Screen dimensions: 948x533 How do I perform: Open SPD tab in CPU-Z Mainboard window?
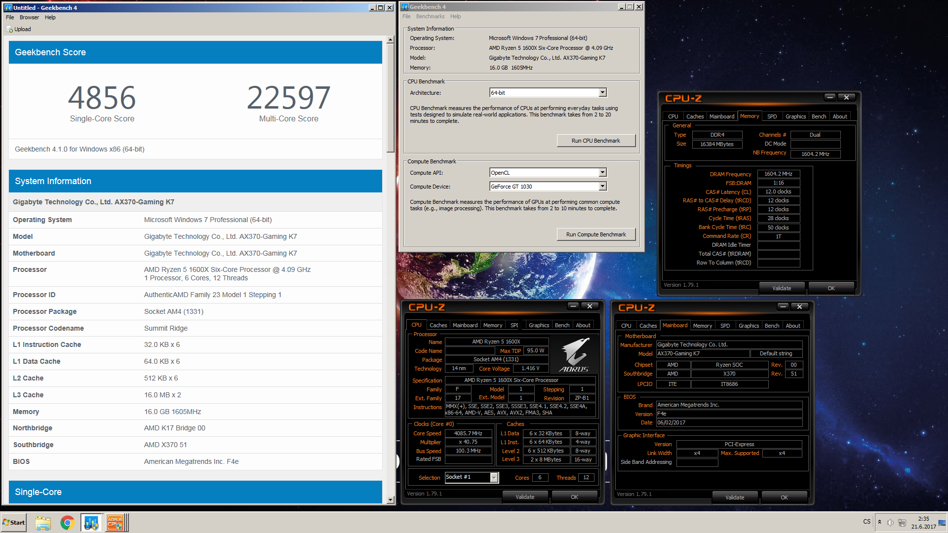tap(725, 326)
